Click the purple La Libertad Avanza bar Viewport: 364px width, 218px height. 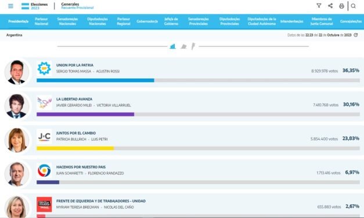[x=85, y=114]
